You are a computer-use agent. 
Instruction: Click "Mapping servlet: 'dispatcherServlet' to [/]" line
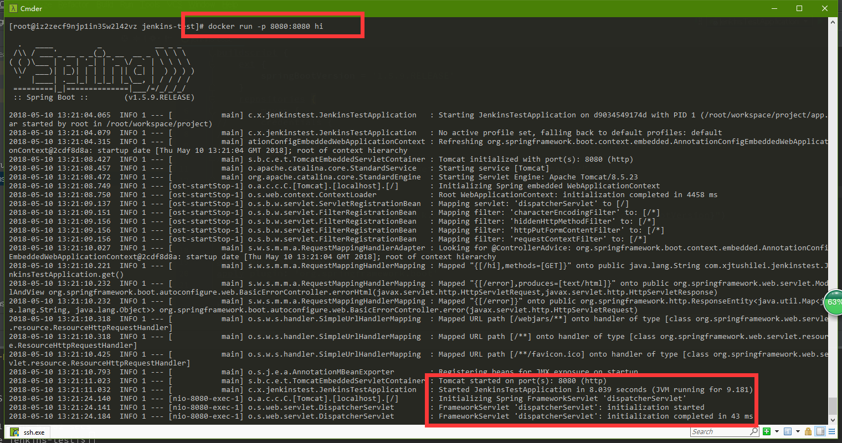534,203
